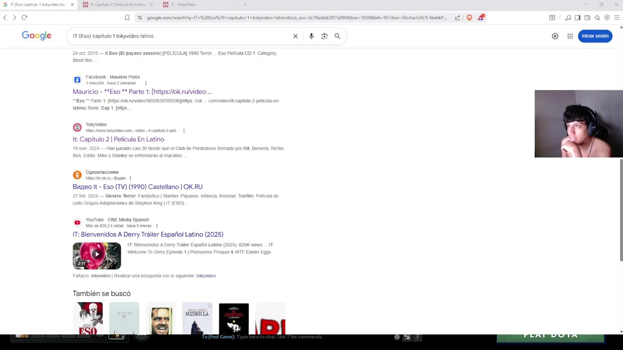
Task: Click inside the Google search input field
Action: (x=180, y=36)
